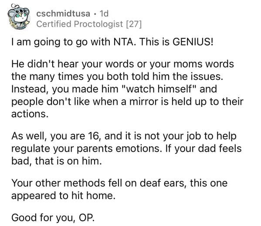
Task: Click the first line starting 'I am going'
Action: [112, 42]
